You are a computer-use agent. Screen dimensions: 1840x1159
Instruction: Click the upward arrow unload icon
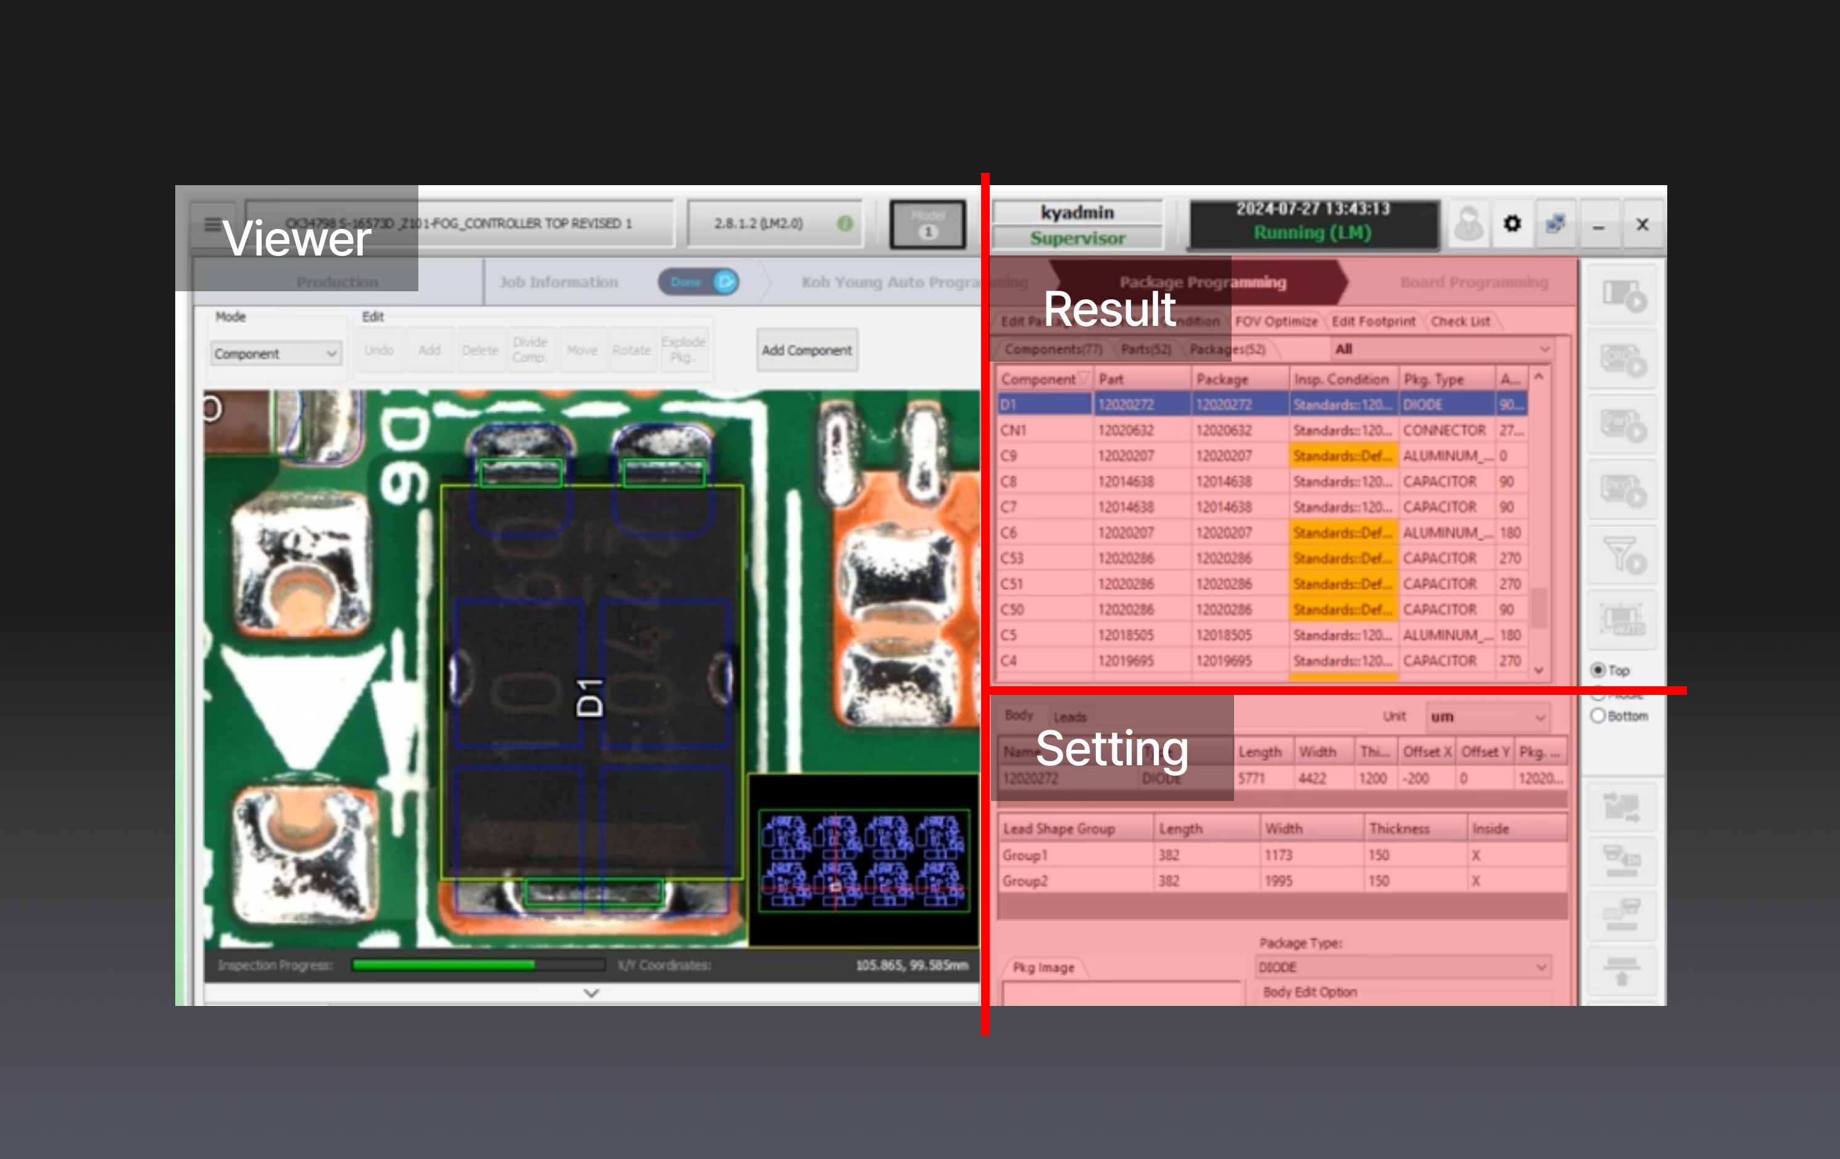click(1622, 971)
